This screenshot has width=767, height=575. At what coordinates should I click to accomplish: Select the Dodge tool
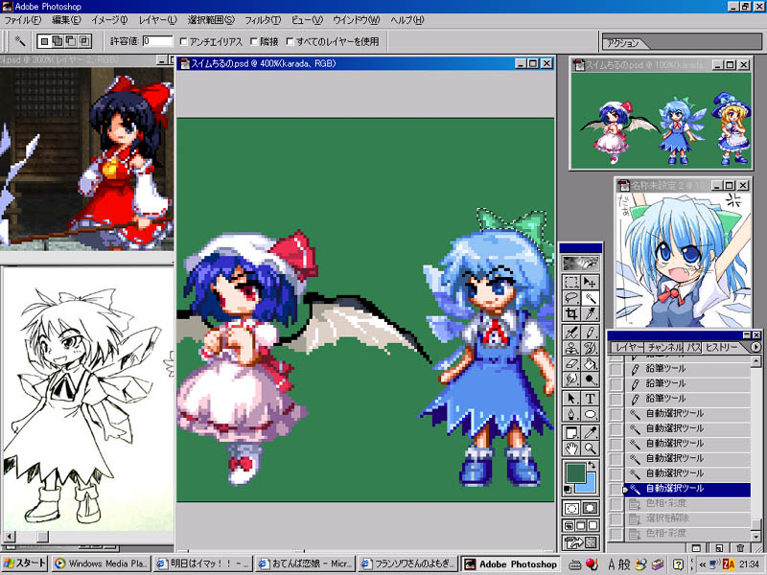coord(590,379)
